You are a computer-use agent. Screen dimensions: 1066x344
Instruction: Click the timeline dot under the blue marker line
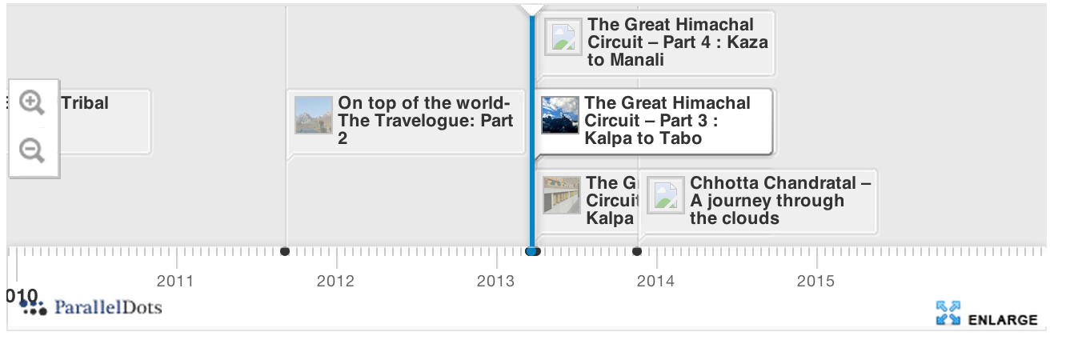pyautogui.click(x=532, y=252)
